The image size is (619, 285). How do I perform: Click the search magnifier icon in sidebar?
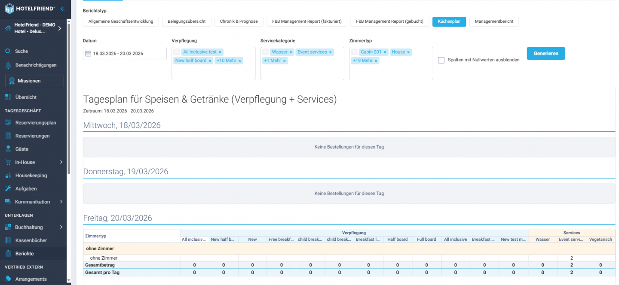pyautogui.click(x=8, y=51)
